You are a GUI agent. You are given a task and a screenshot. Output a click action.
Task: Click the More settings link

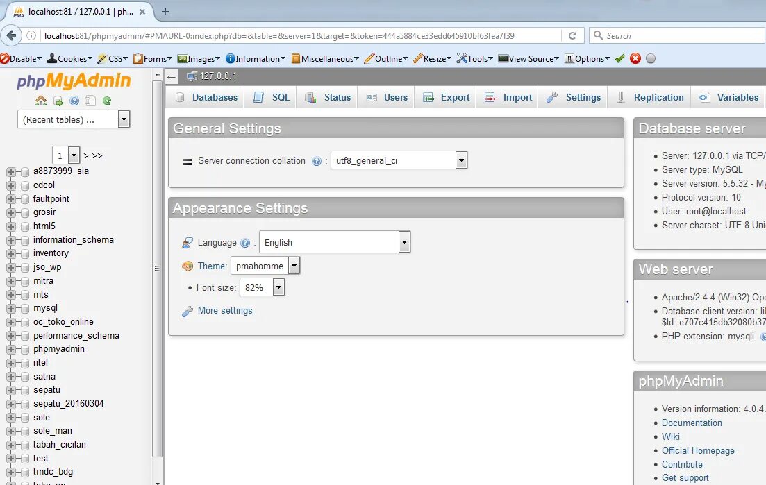(225, 311)
